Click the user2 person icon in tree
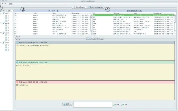178x111 pixels. (x=3, y=23)
